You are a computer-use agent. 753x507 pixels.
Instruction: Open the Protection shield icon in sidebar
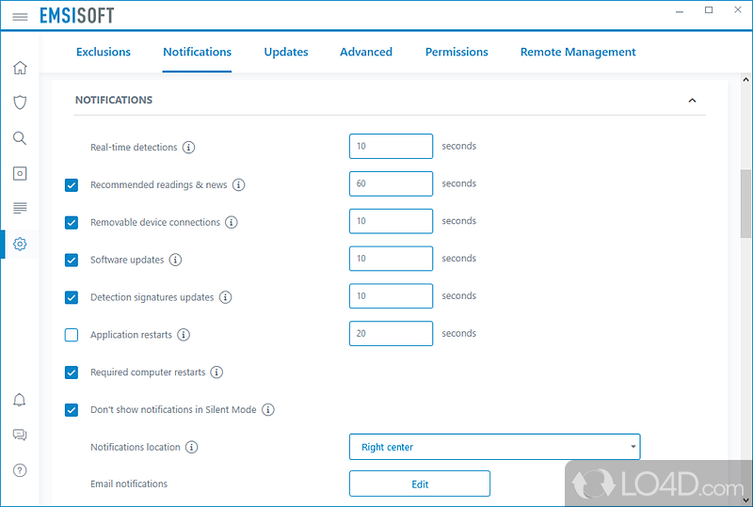[20, 103]
